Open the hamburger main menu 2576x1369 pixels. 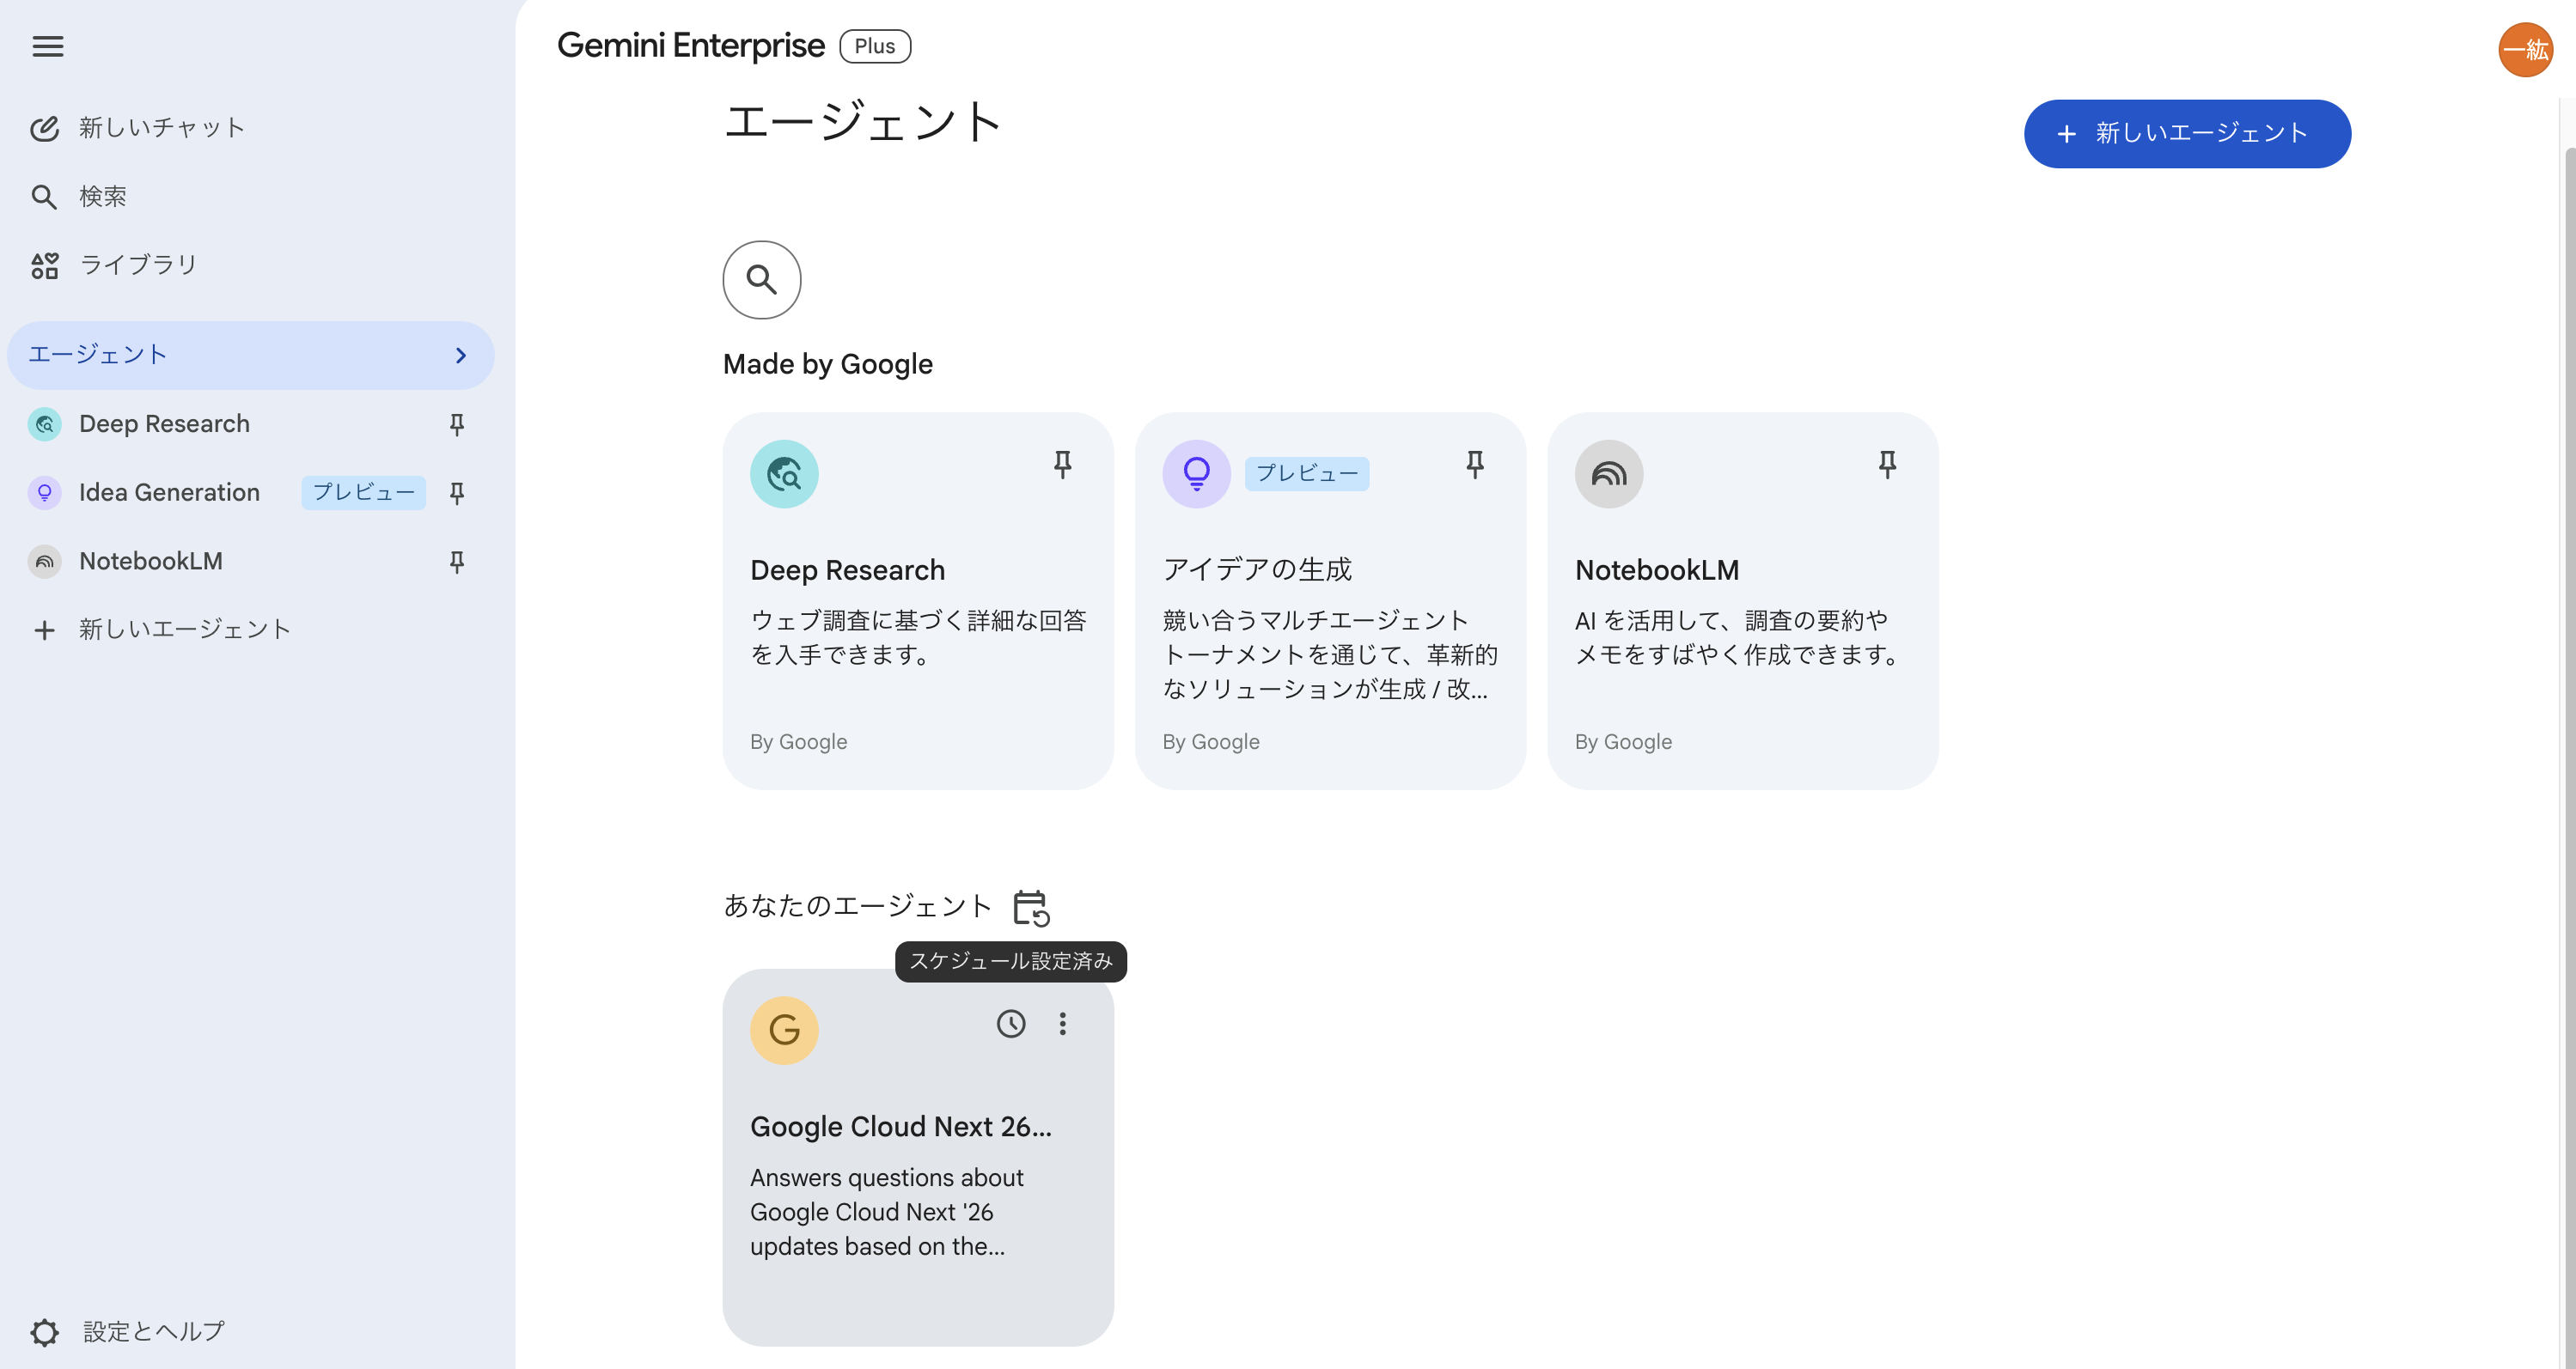[47, 46]
